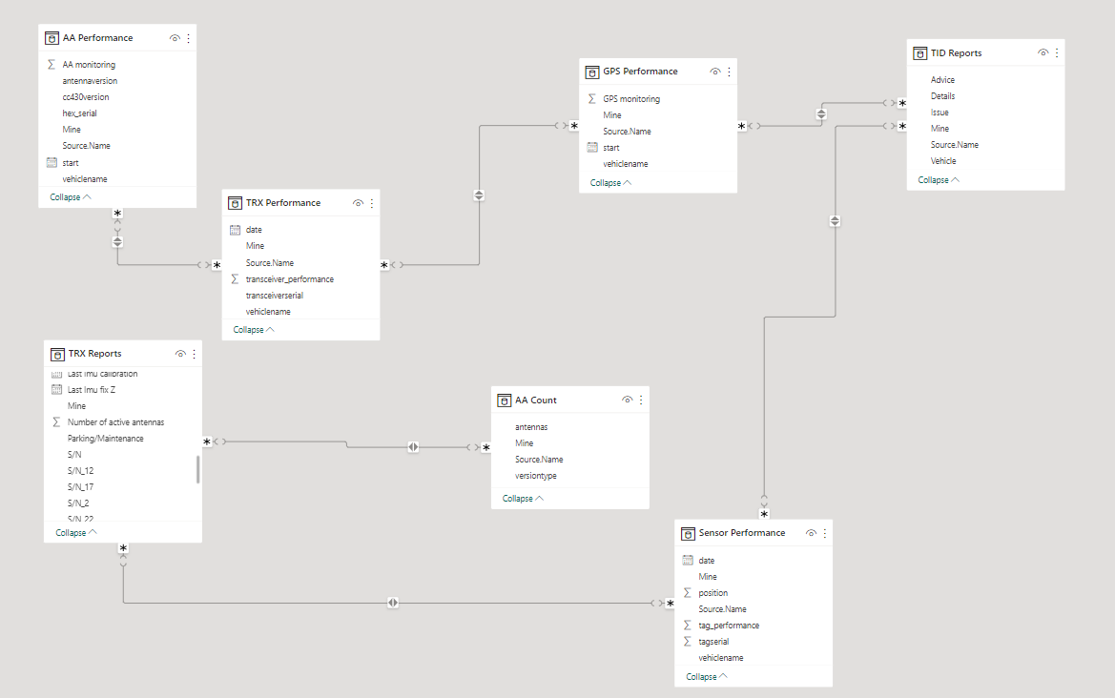This screenshot has width=1115, height=698.
Task: Open more options menu for TRX Performance
Action: pos(372,203)
